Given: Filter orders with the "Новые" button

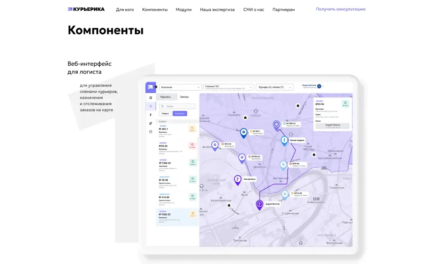Looking at the screenshot, I should point(165,113).
